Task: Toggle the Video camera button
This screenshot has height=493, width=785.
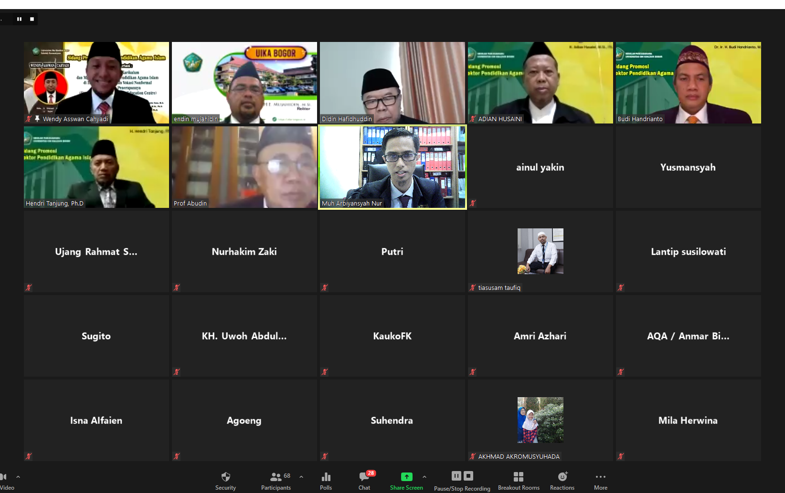Action: 5,480
